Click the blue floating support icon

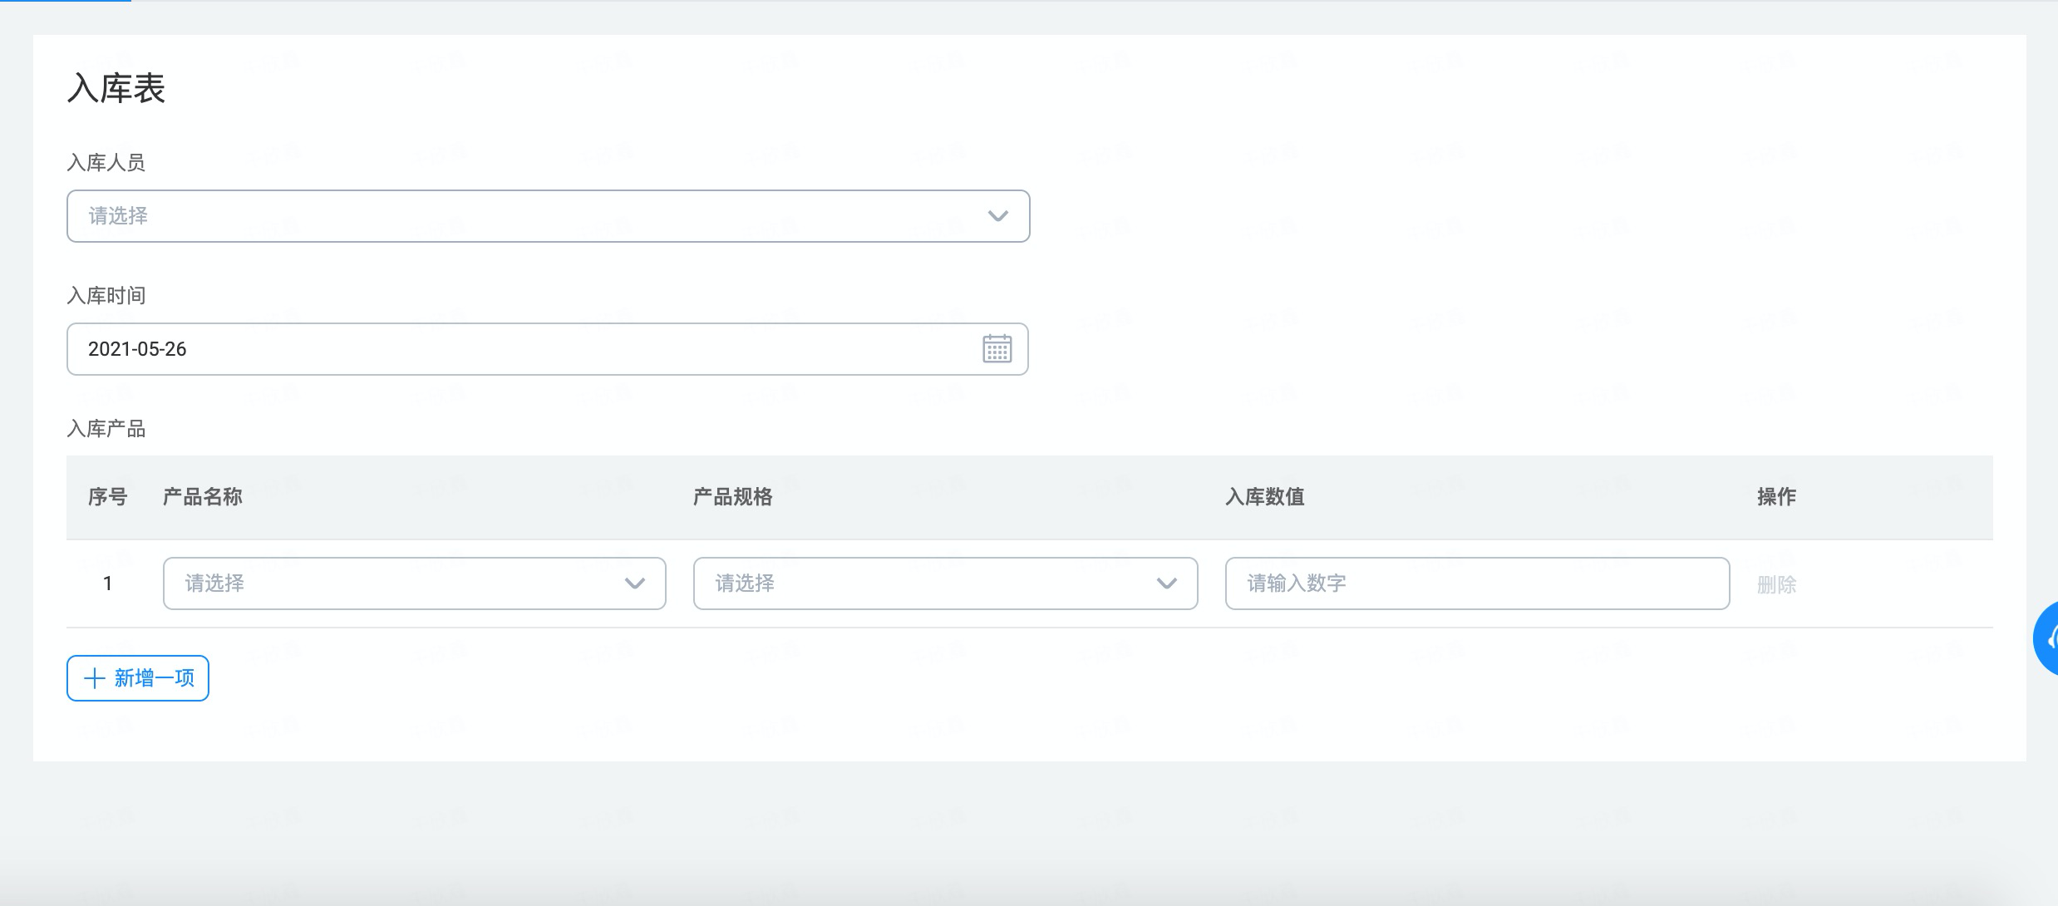coord(2047,638)
